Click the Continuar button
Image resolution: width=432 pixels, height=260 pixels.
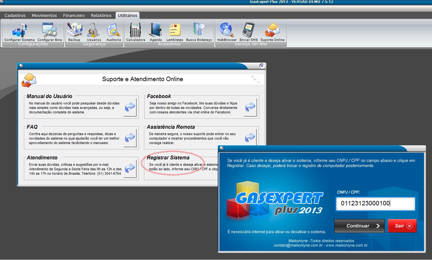click(360, 226)
